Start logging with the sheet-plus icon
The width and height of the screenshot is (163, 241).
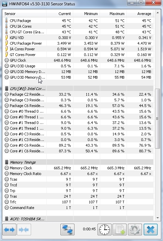click(x=120, y=229)
